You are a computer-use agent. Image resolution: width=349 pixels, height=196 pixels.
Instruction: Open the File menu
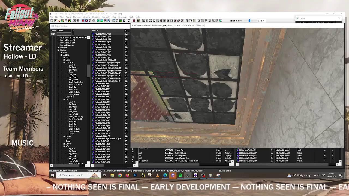pos(51,17)
